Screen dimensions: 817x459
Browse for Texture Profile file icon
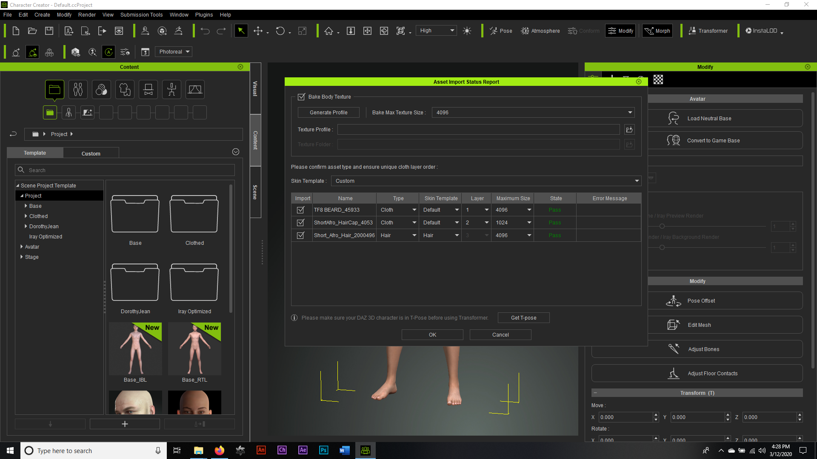(629, 130)
